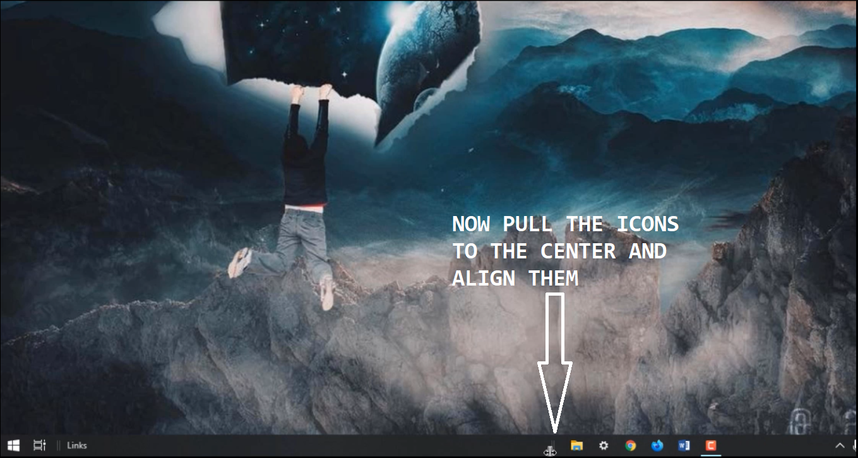Image resolution: width=858 pixels, height=458 pixels.
Task: Launch File Explorer from the taskbar
Action: pyautogui.click(x=576, y=445)
